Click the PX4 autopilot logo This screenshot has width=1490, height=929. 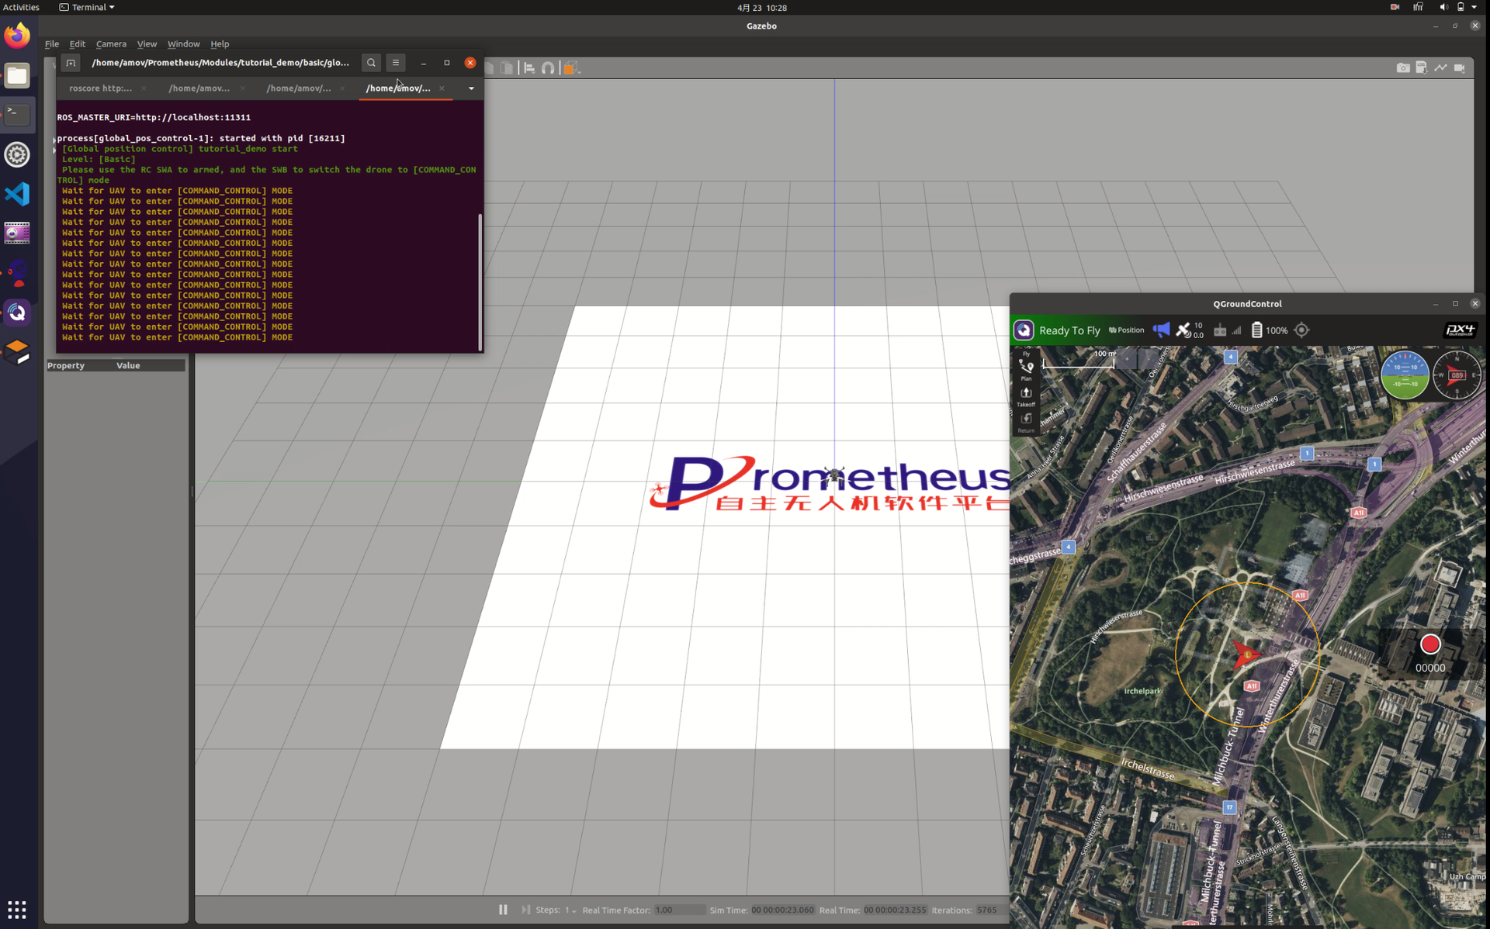[x=1460, y=330]
